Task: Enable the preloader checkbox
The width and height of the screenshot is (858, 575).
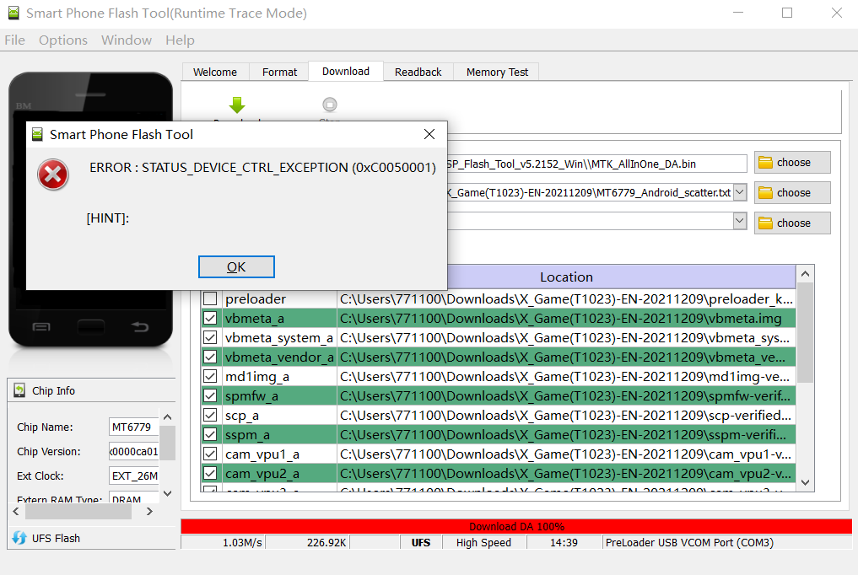Action: [x=210, y=299]
